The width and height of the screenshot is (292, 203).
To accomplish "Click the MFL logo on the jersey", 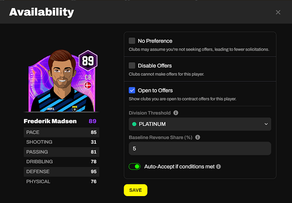I will point(51,108).
